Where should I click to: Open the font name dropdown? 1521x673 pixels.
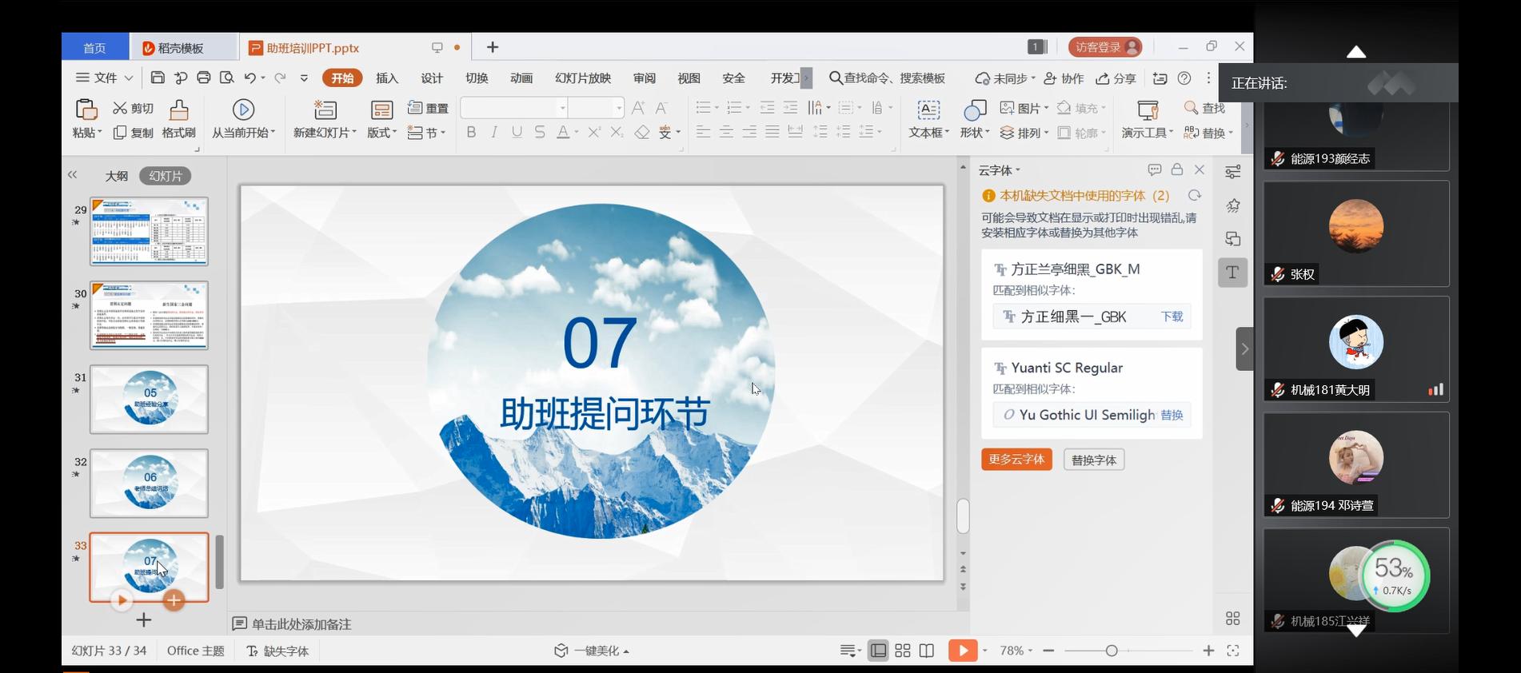562,108
